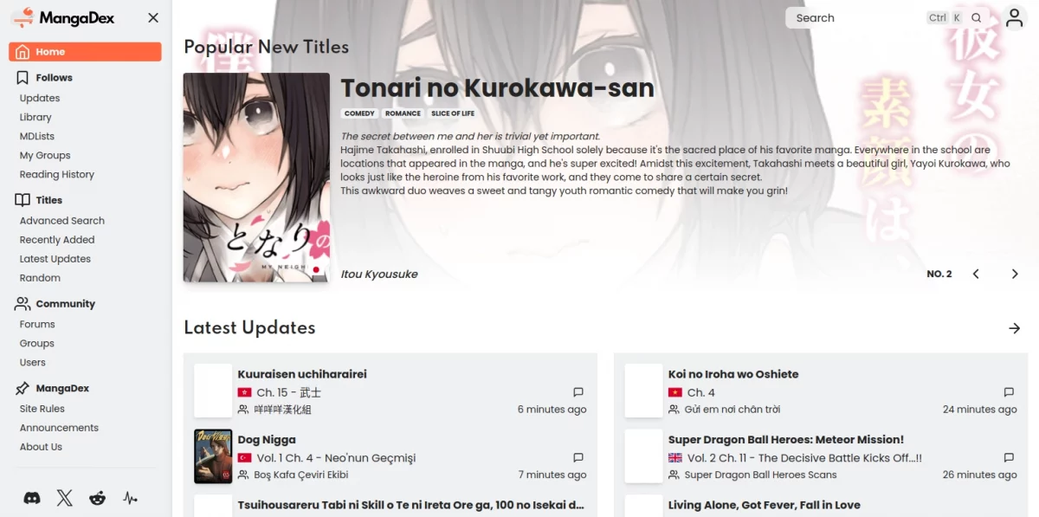Show next popular title with right chevron
This screenshot has width=1039, height=517.
click(1015, 274)
